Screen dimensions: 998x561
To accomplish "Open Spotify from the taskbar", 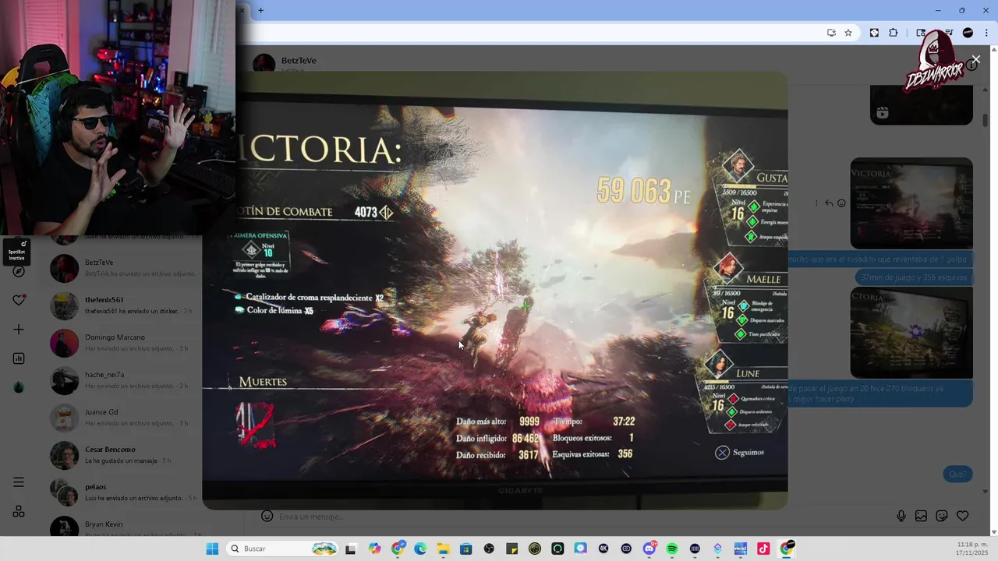I will (672, 549).
